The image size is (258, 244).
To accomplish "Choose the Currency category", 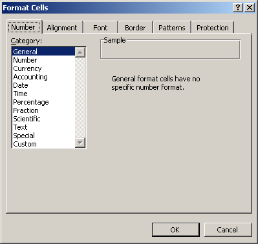I will [27, 68].
